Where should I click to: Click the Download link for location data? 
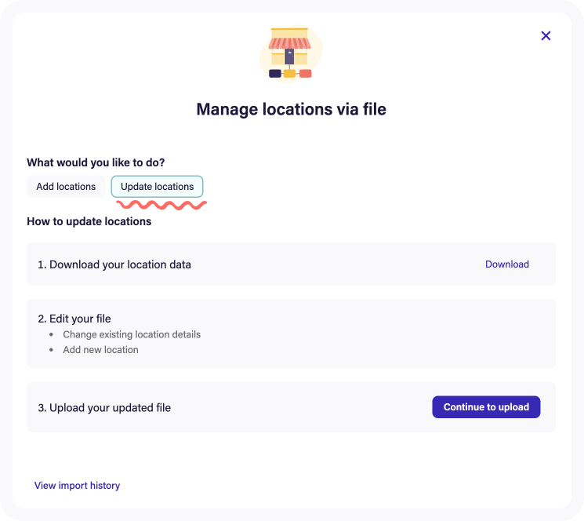coord(507,264)
